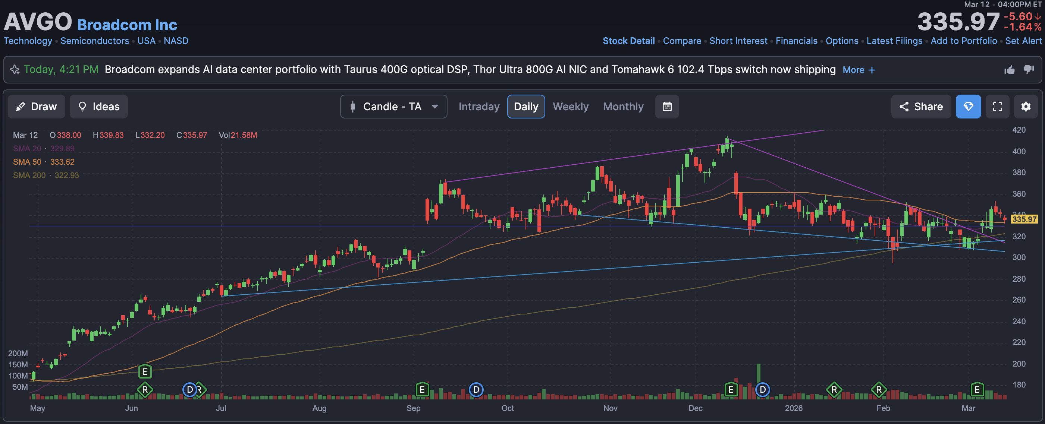Give the news headline a thumbs up
This screenshot has height=424, width=1045.
pos(1009,70)
